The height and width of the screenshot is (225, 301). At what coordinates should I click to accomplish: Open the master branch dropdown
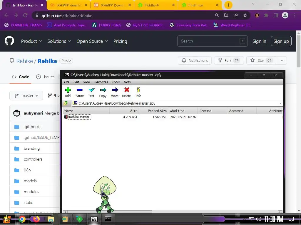click(x=26, y=96)
